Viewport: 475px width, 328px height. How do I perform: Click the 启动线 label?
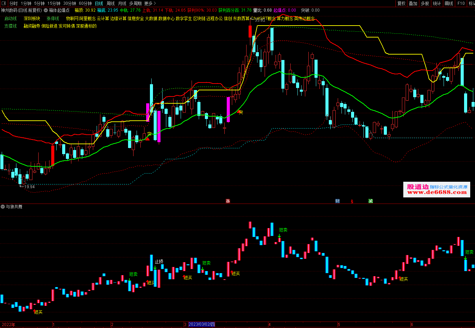pos(11,18)
